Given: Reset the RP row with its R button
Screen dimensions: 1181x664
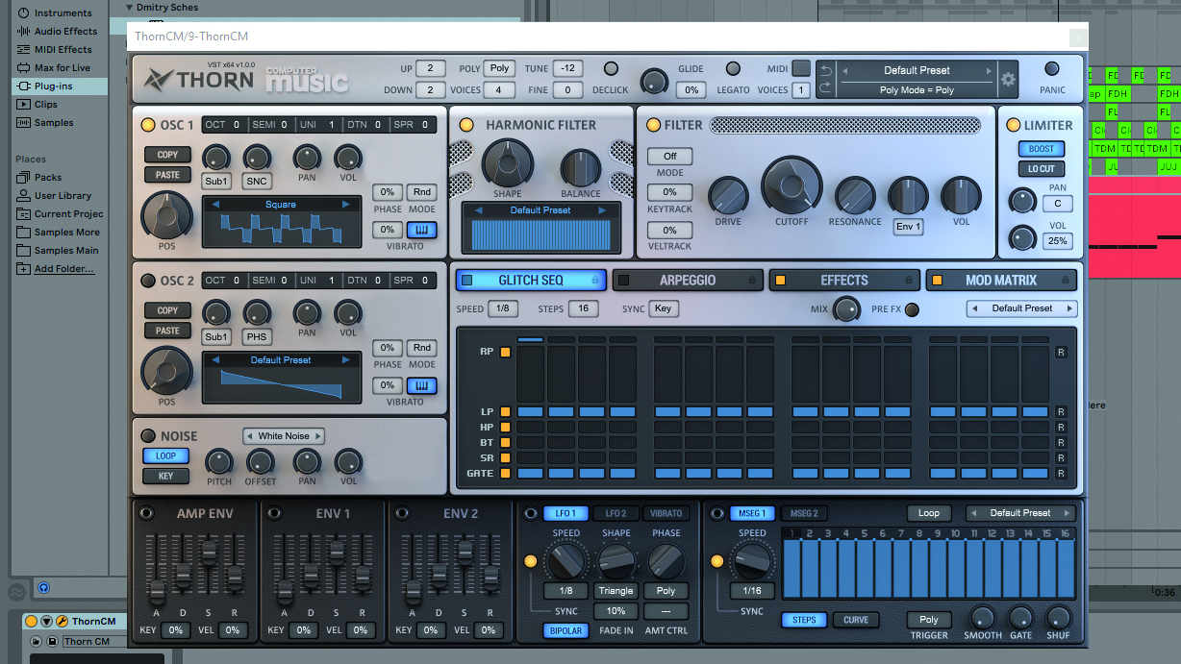Looking at the screenshot, I should 1061,353.
